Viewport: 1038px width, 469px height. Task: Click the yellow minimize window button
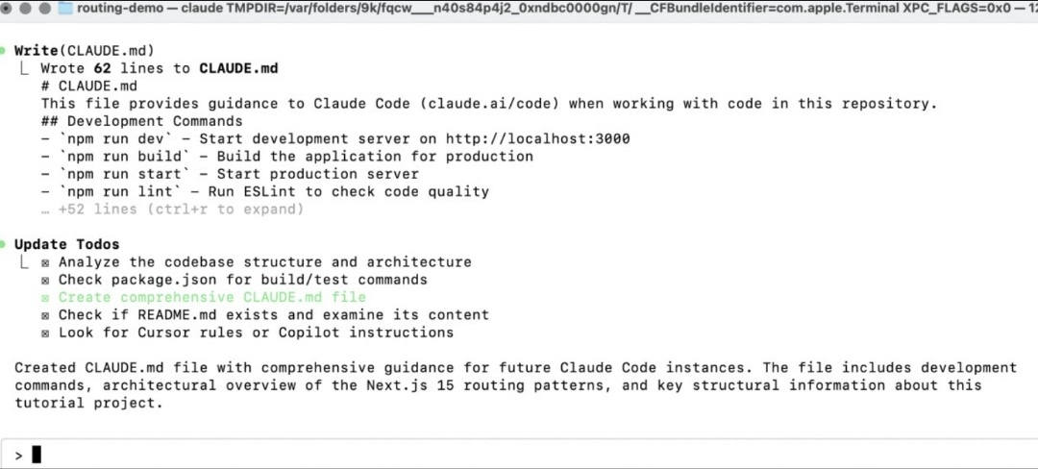(27, 9)
